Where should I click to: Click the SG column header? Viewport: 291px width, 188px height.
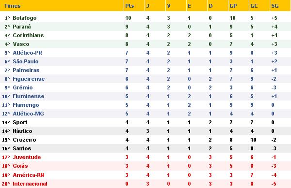pyautogui.click(x=275, y=6)
